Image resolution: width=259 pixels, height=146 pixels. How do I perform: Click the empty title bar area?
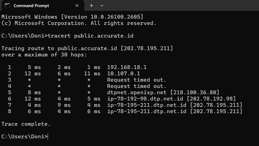coord(179,5)
